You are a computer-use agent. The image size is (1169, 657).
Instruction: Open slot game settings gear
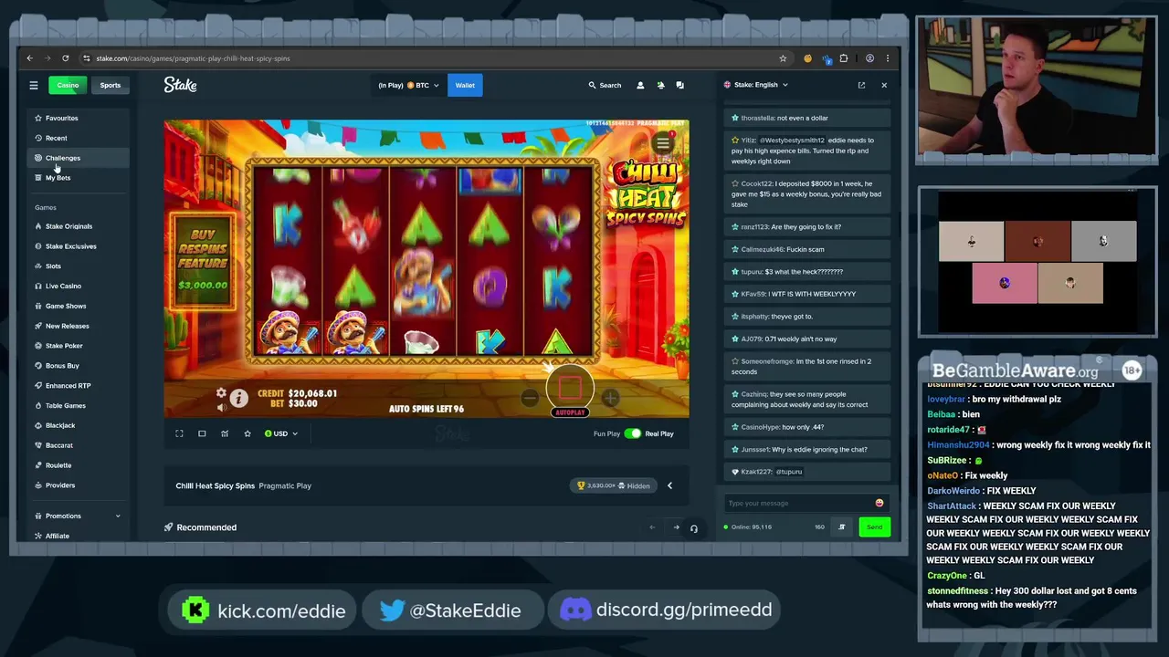click(221, 393)
